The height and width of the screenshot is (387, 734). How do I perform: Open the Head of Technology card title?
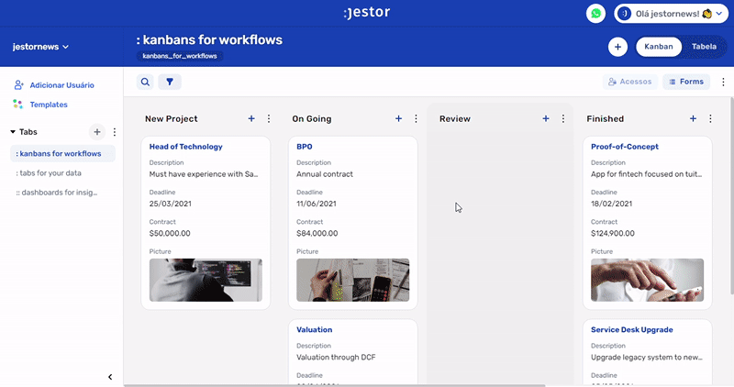point(186,147)
